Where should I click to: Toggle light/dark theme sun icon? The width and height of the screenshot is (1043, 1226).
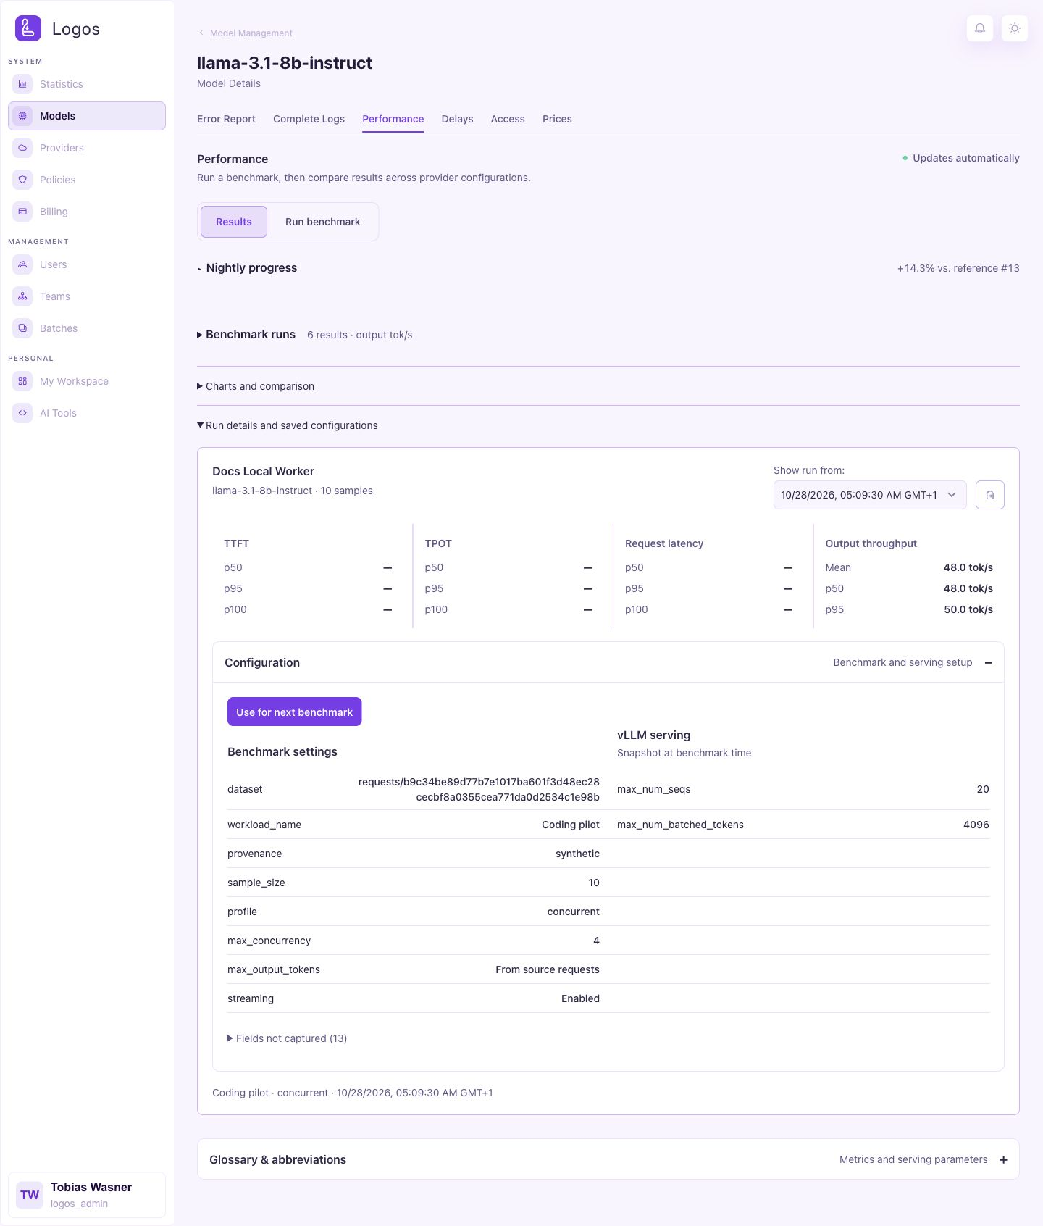point(1015,28)
